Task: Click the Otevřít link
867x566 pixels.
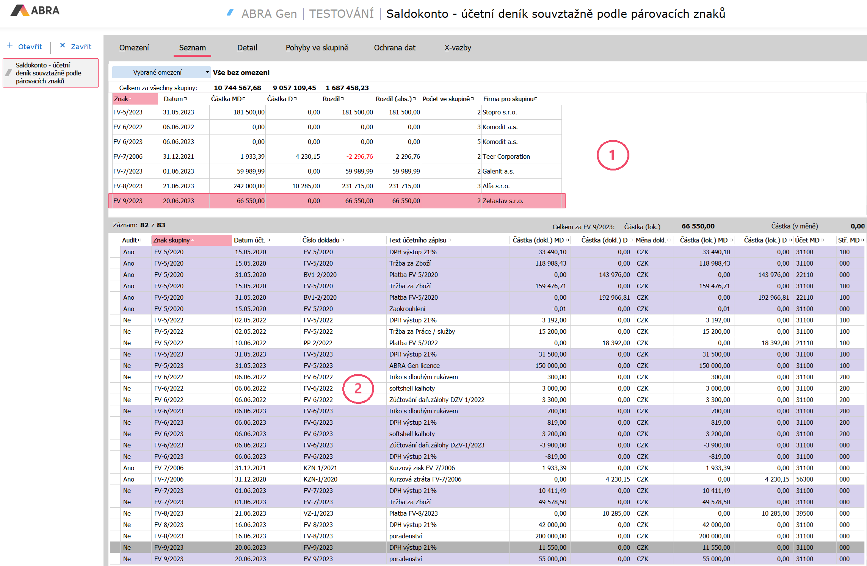Action: click(30, 47)
